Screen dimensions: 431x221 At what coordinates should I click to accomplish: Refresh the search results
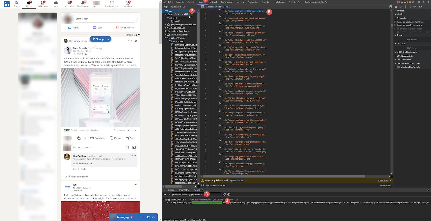point(225,194)
